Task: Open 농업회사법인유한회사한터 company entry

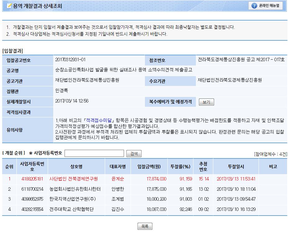Action: click(x=73, y=189)
